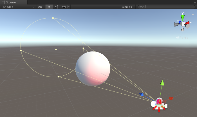Image resolution: width=197 pixels, height=117 pixels.
Task: Toggle scene lighting sun icon
Action: point(49,7)
